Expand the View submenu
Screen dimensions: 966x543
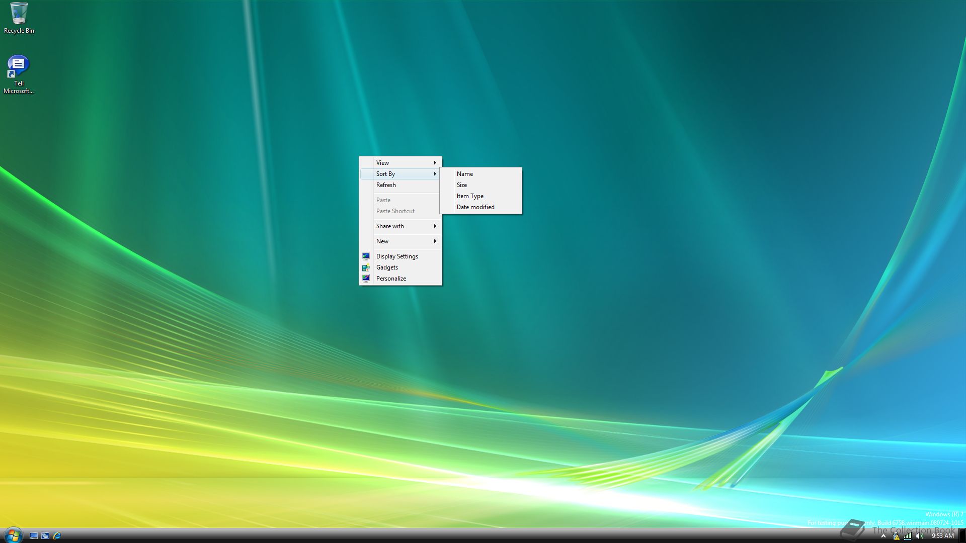(400, 163)
